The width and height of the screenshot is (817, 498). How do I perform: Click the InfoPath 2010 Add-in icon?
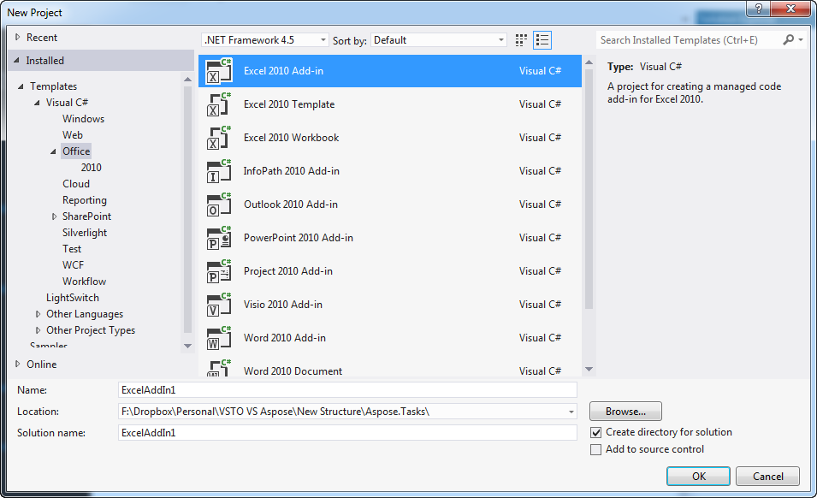(x=219, y=171)
